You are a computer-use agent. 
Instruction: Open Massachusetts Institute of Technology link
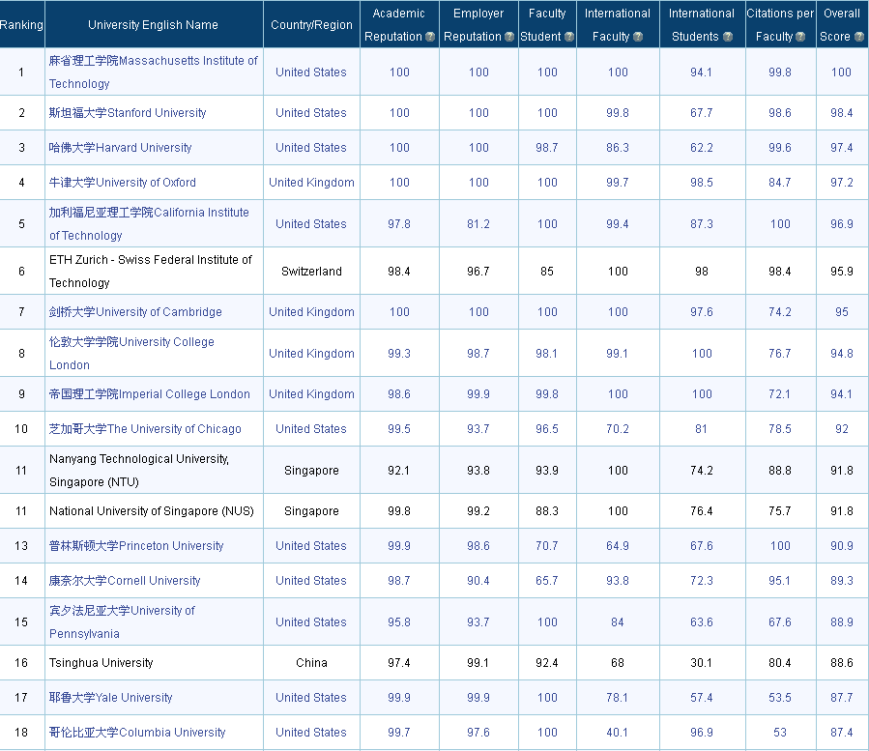click(x=154, y=72)
